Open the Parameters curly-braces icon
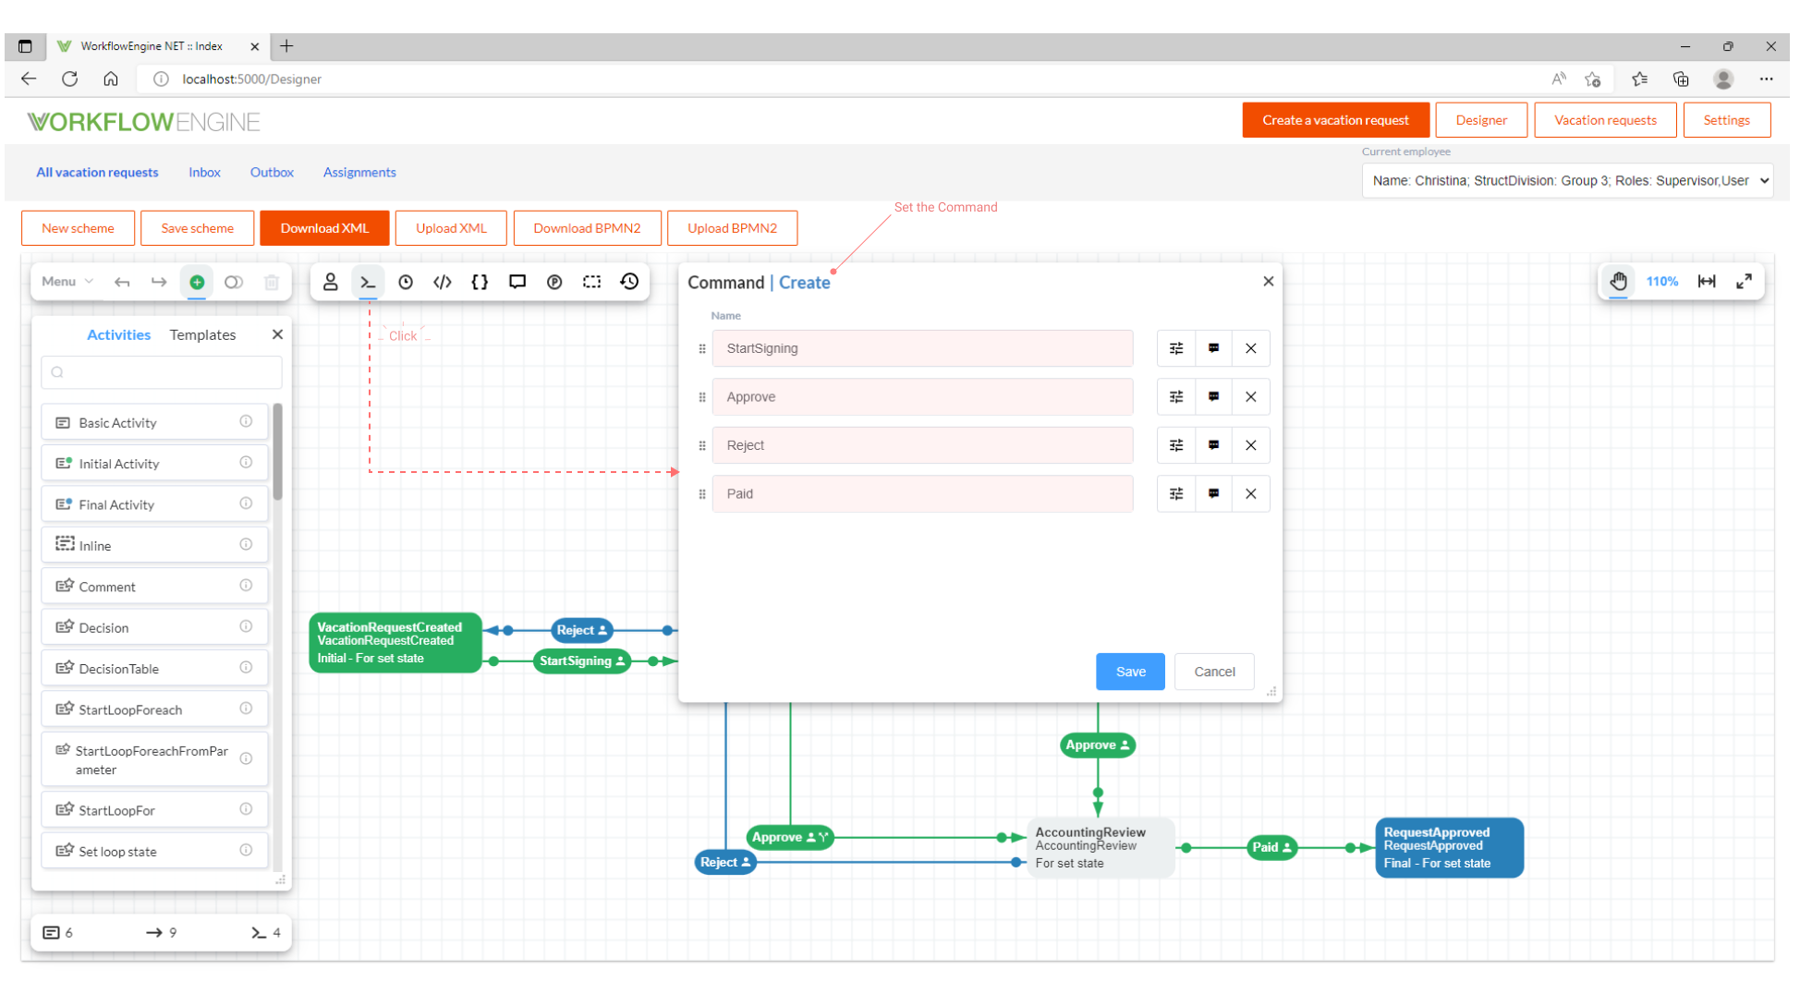This screenshot has height=1006, width=1800. point(480,282)
